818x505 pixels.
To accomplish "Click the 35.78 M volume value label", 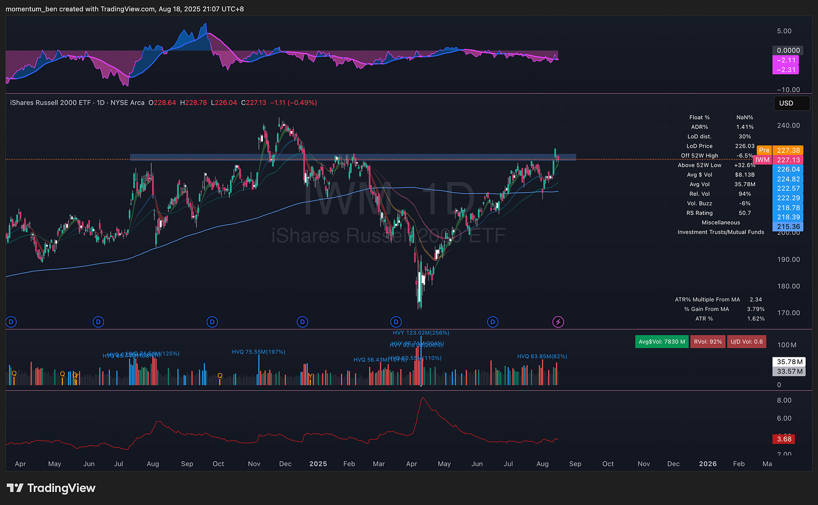I will (x=789, y=362).
